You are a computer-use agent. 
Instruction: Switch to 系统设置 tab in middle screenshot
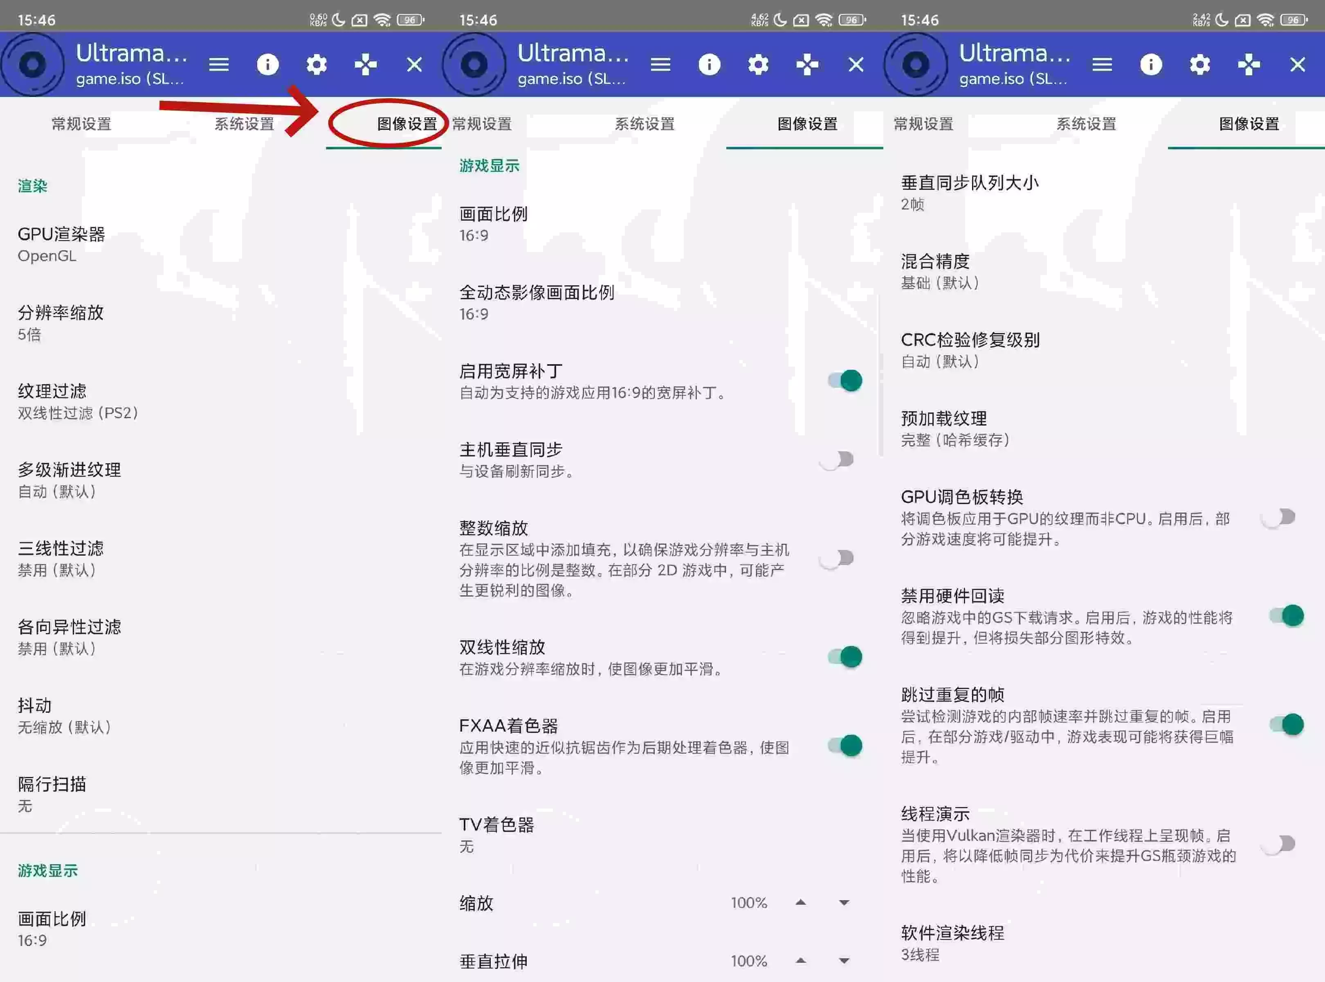pyautogui.click(x=644, y=124)
